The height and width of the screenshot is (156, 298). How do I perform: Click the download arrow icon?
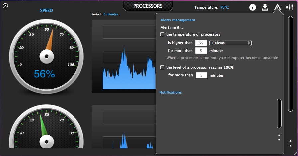click(265, 7)
